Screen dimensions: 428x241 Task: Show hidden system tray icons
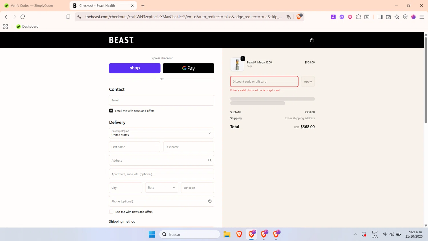tap(355, 234)
